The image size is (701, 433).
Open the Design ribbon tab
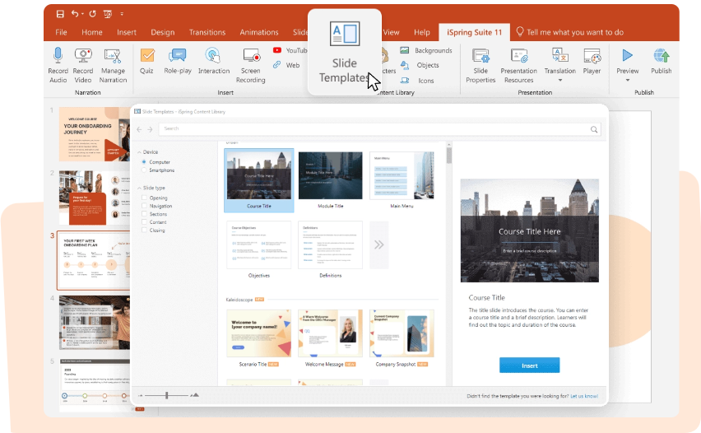pos(163,32)
